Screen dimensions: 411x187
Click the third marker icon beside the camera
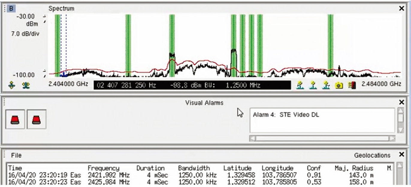(326, 85)
